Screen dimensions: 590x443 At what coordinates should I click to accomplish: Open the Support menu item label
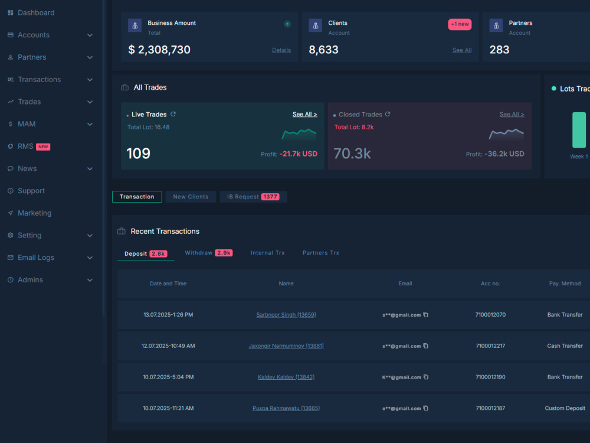[31, 191]
